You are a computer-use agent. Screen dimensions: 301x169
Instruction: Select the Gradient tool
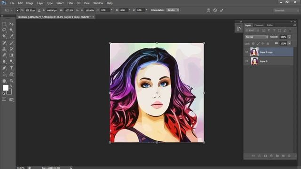pyautogui.click(x=11, y=55)
